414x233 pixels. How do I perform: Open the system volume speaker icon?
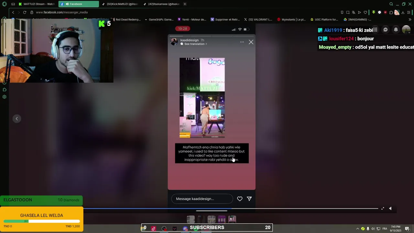(x=373, y=229)
